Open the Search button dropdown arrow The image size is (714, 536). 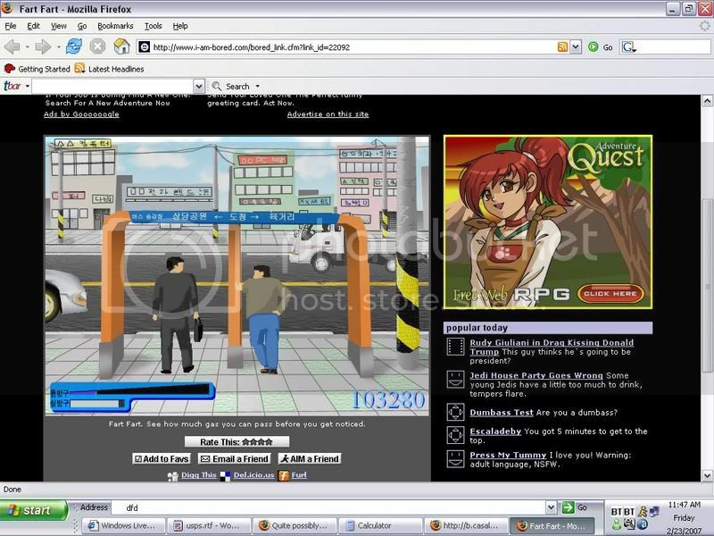257,86
